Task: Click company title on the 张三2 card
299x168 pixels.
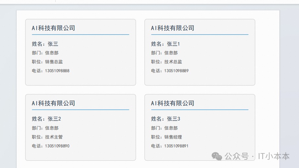Action: tap(53, 103)
